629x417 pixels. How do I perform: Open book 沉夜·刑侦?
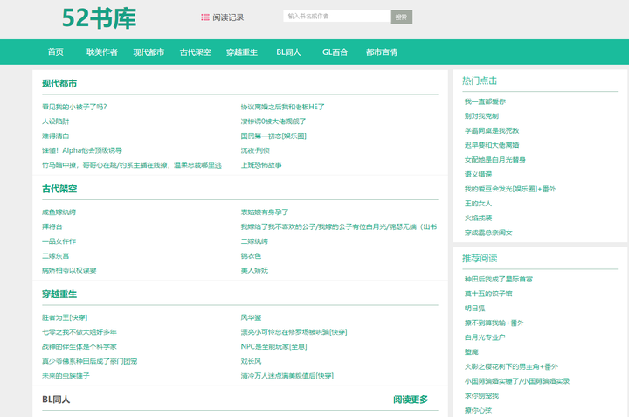pos(255,150)
